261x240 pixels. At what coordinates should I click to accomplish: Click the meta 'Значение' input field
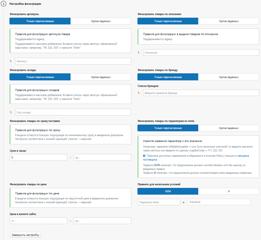click(219, 202)
